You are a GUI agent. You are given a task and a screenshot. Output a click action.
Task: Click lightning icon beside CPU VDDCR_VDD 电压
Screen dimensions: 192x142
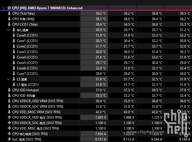click(x=9, y=117)
